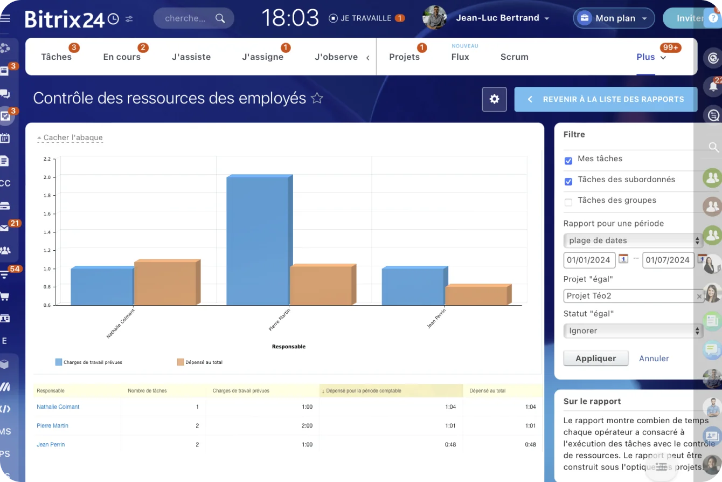The width and height of the screenshot is (722, 482).
Task: Open the notifications bell on the right
Action: [712, 86]
